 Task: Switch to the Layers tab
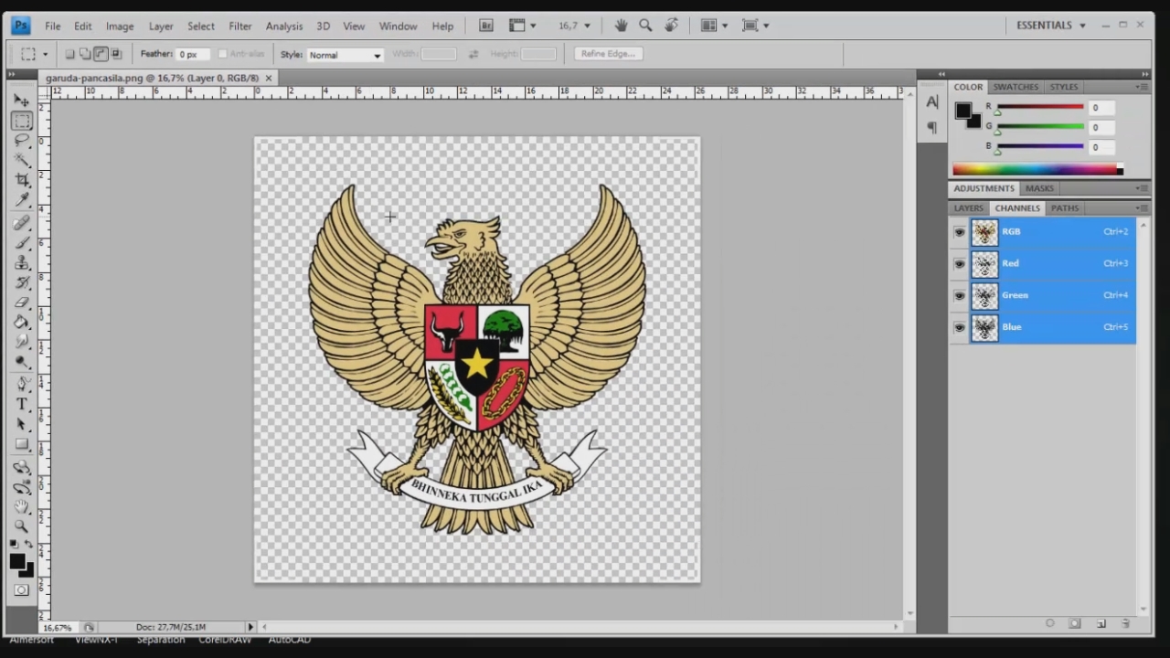pos(969,208)
